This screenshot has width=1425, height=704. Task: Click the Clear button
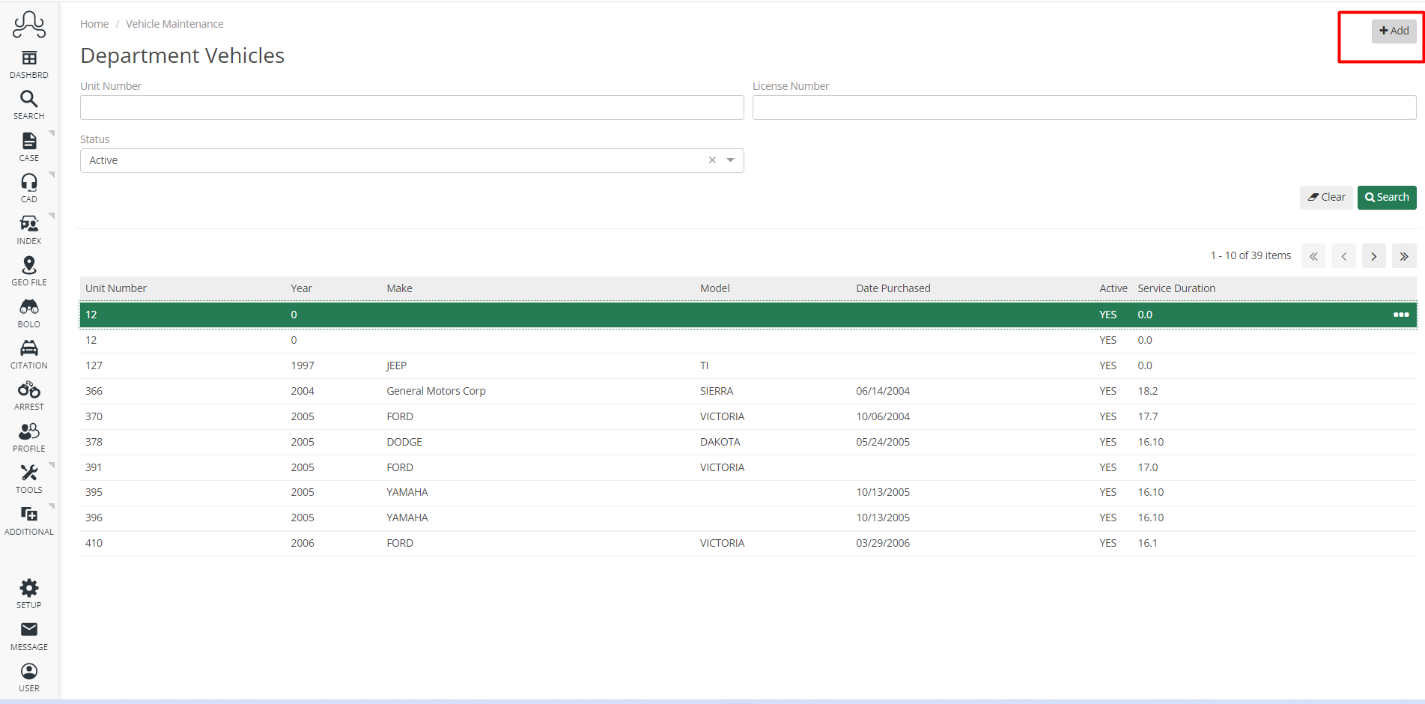click(x=1326, y=197)
